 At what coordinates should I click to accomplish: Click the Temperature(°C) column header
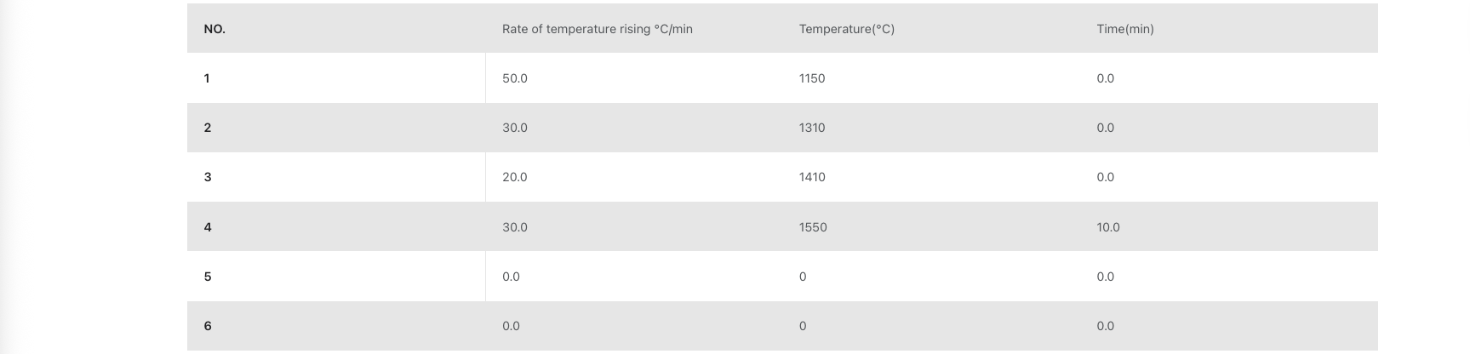click(x=846, y=29)
